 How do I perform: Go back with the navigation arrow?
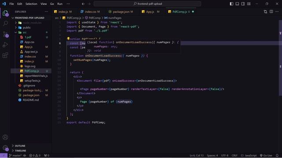(x=83, y=4)
